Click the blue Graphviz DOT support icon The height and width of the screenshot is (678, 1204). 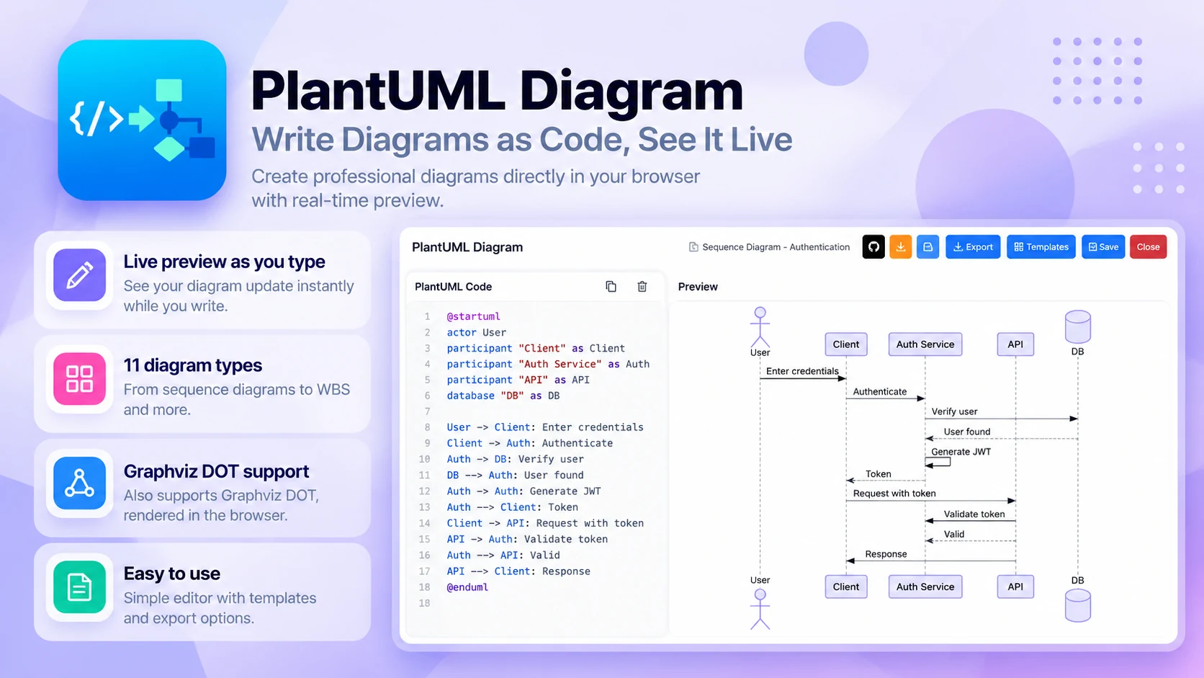coord(80,483)
